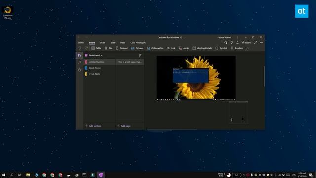This screenshot has width=316, height=178.
Task: Click the Undo arrow in OneNote
Action: click(80, 48)
